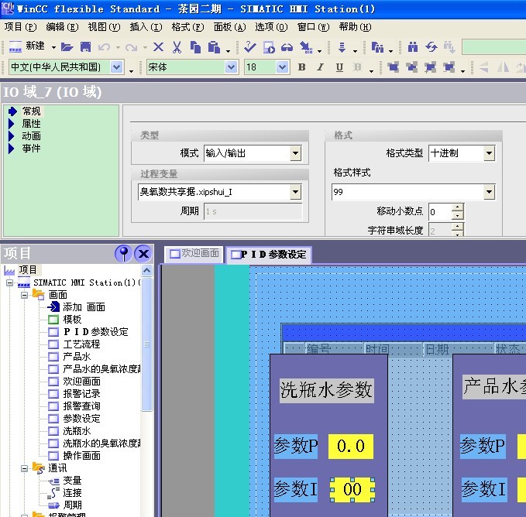
Task: Click 添加 画面 in project tree
Action: point(84,307)
